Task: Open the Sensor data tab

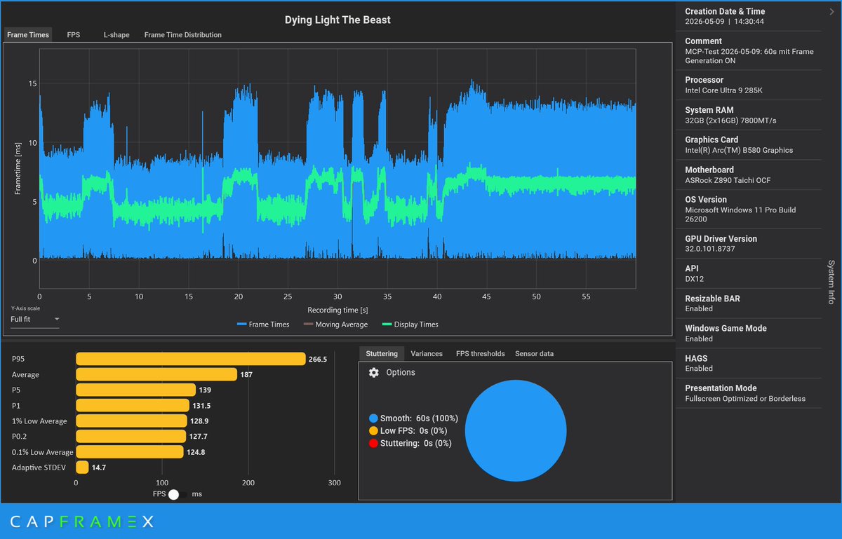Action: [x=534, y=353]
